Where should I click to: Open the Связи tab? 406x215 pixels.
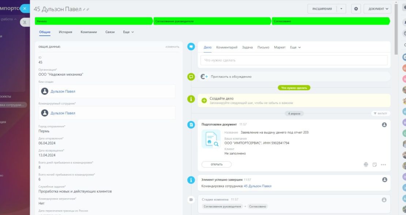[x=110, y=32]
